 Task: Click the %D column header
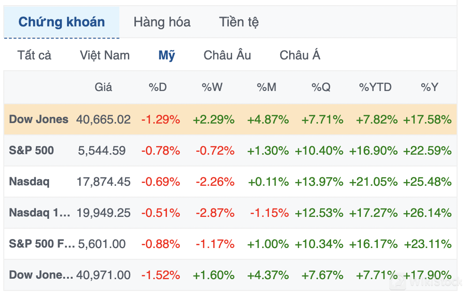pos(158,87)
